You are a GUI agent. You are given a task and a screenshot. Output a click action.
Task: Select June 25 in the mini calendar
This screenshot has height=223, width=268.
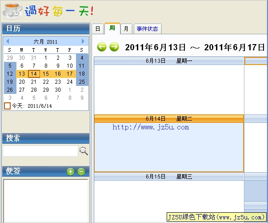pos(82,82)
